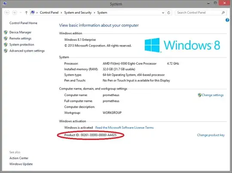Click the Windows 8 logo

182,45
